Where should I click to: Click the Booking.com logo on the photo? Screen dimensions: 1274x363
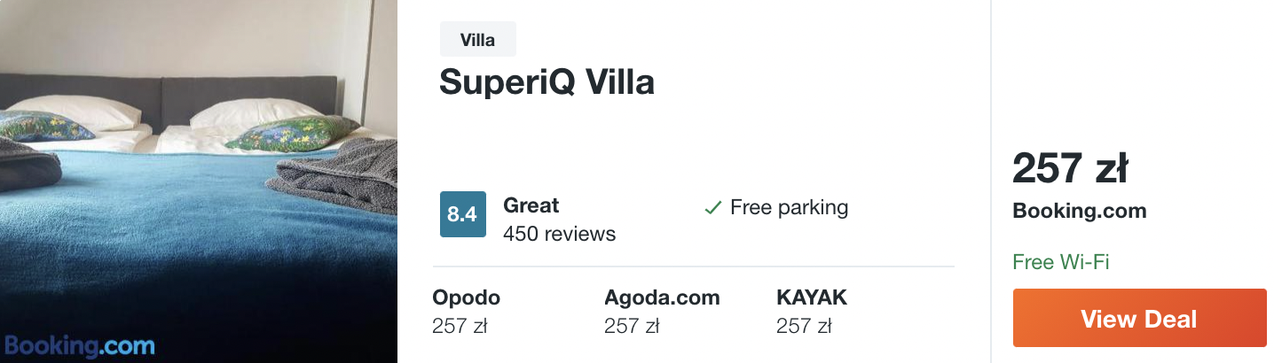coord(79,344)
